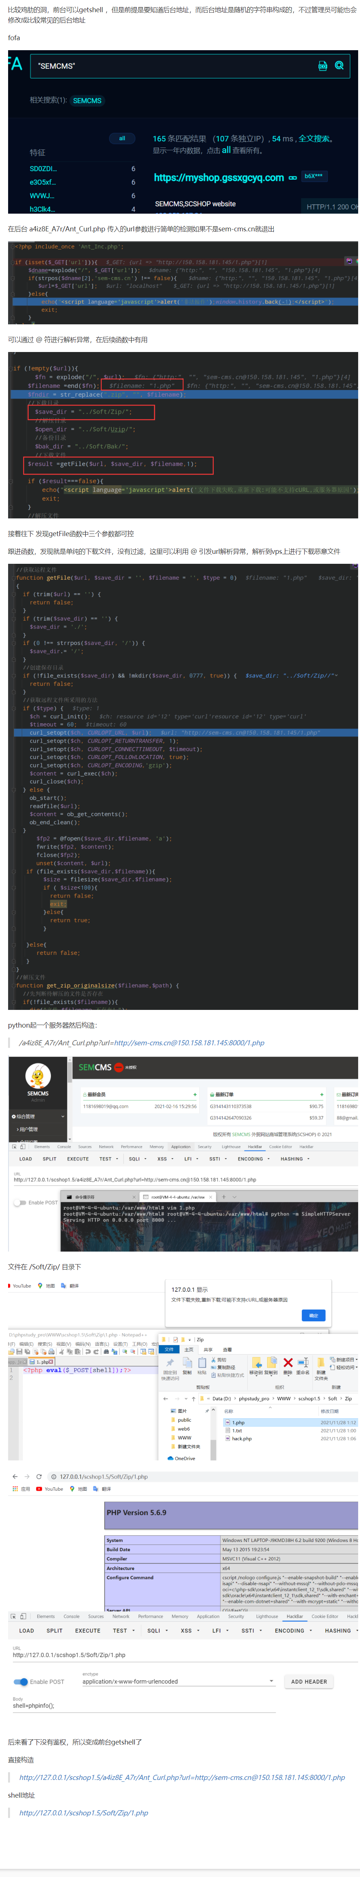
Task: Click EXECUTE in the HackBar above shell=phpinfo
Action: coord(88,1631)
